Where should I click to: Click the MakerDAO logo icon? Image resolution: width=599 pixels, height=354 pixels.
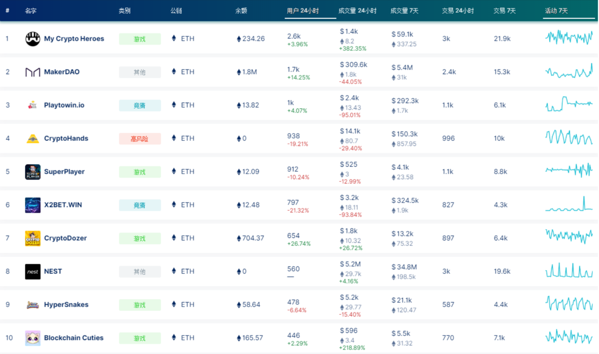click(33, 72)
